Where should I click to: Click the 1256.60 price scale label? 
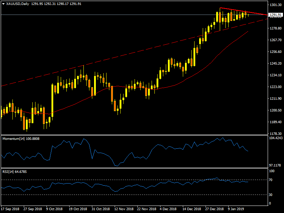[x=275, y=52]
